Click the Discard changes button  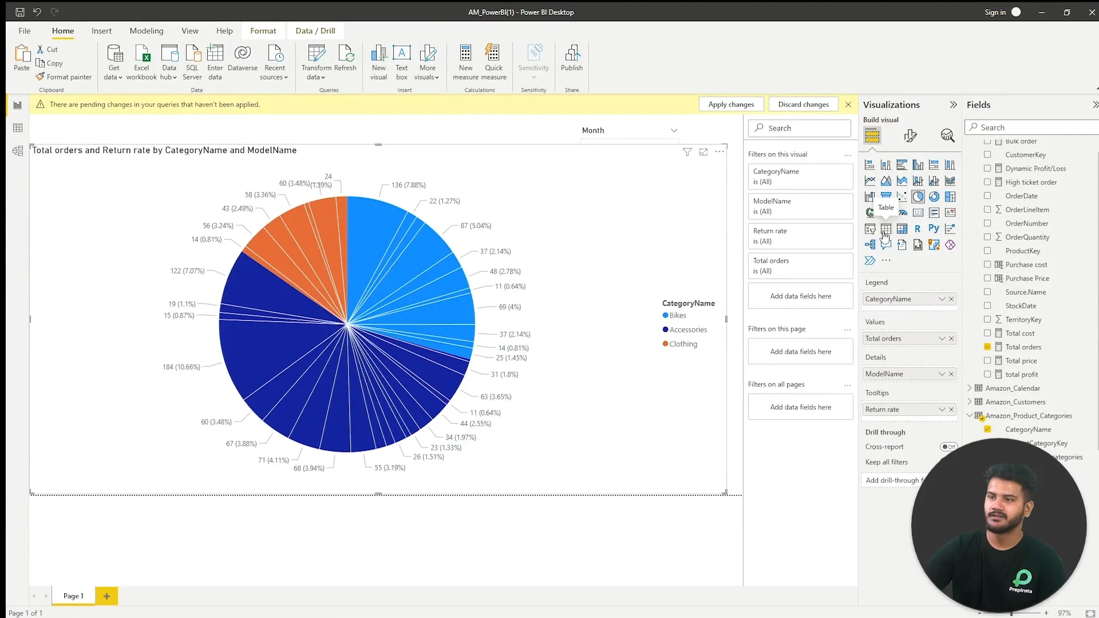802,104
